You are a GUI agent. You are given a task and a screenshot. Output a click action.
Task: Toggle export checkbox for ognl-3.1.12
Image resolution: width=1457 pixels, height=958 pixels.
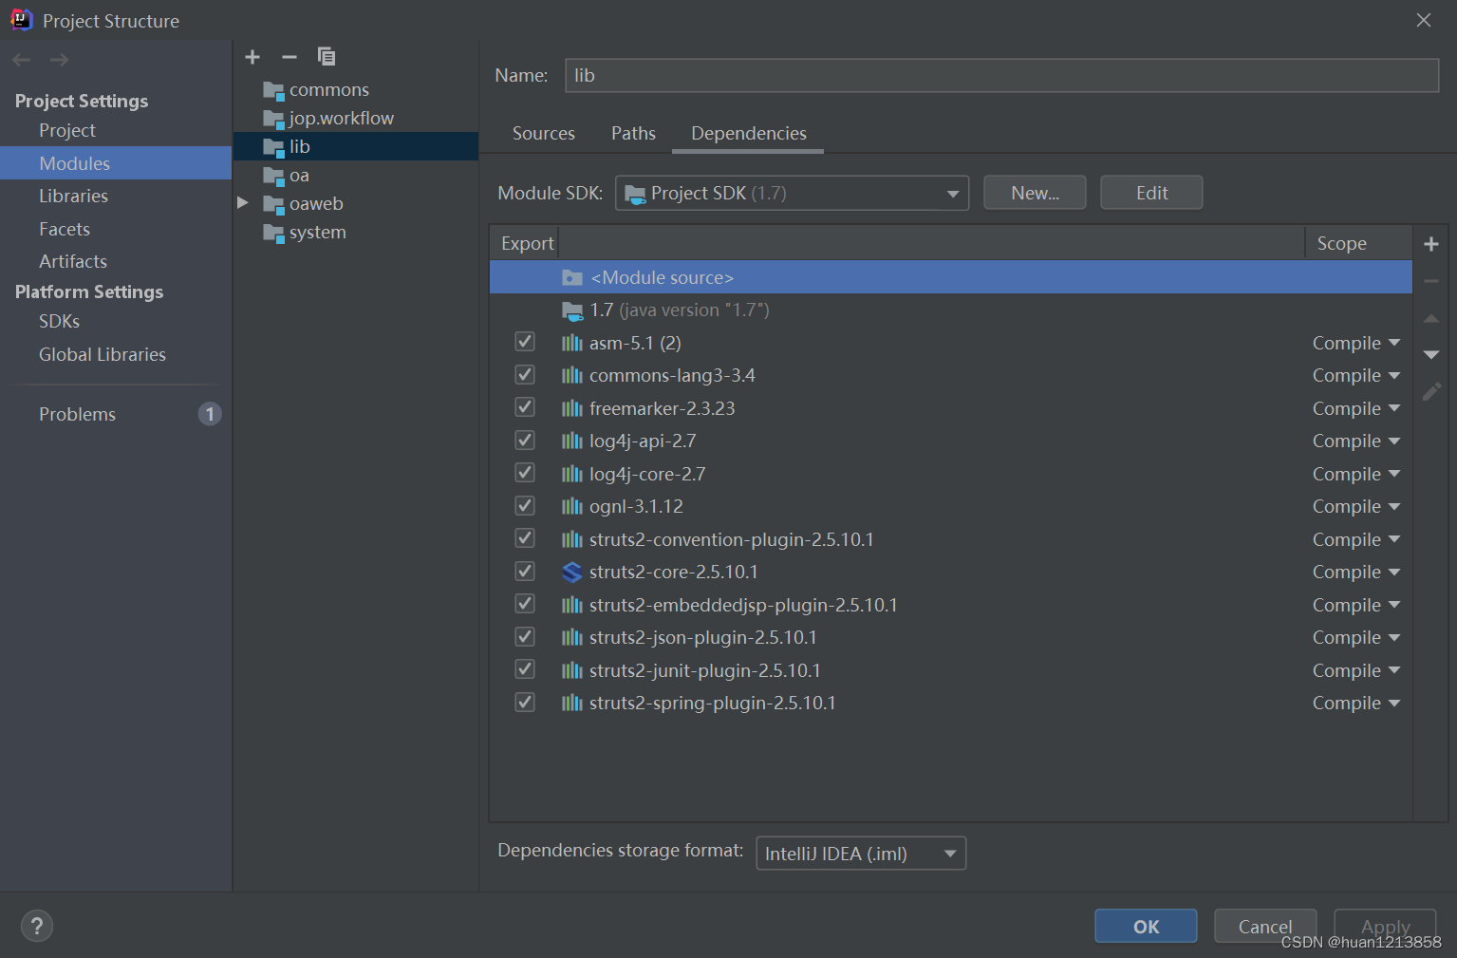(x=524, y=505)
